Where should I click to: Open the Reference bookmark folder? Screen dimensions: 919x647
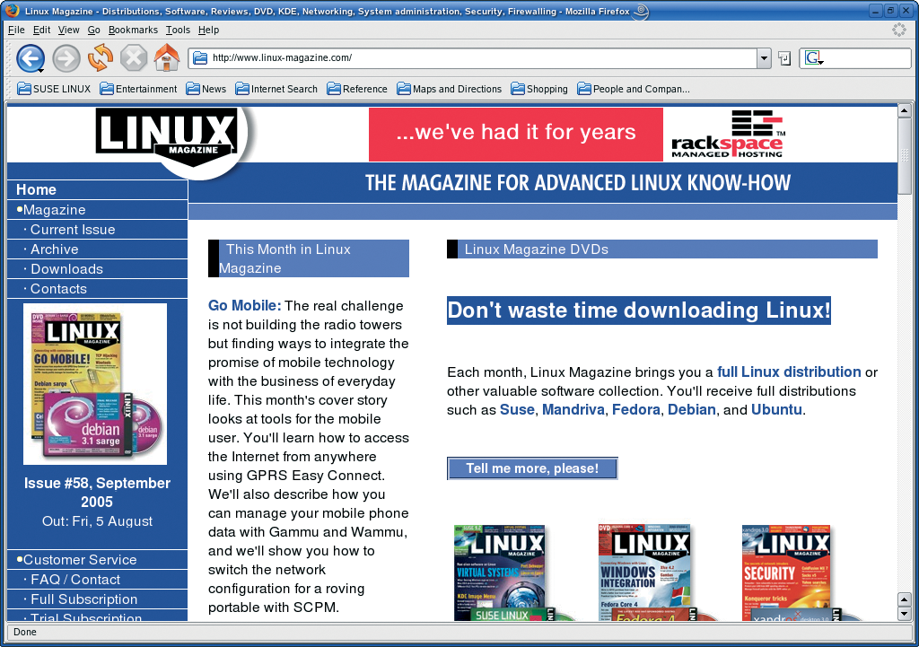pos(357,89)
